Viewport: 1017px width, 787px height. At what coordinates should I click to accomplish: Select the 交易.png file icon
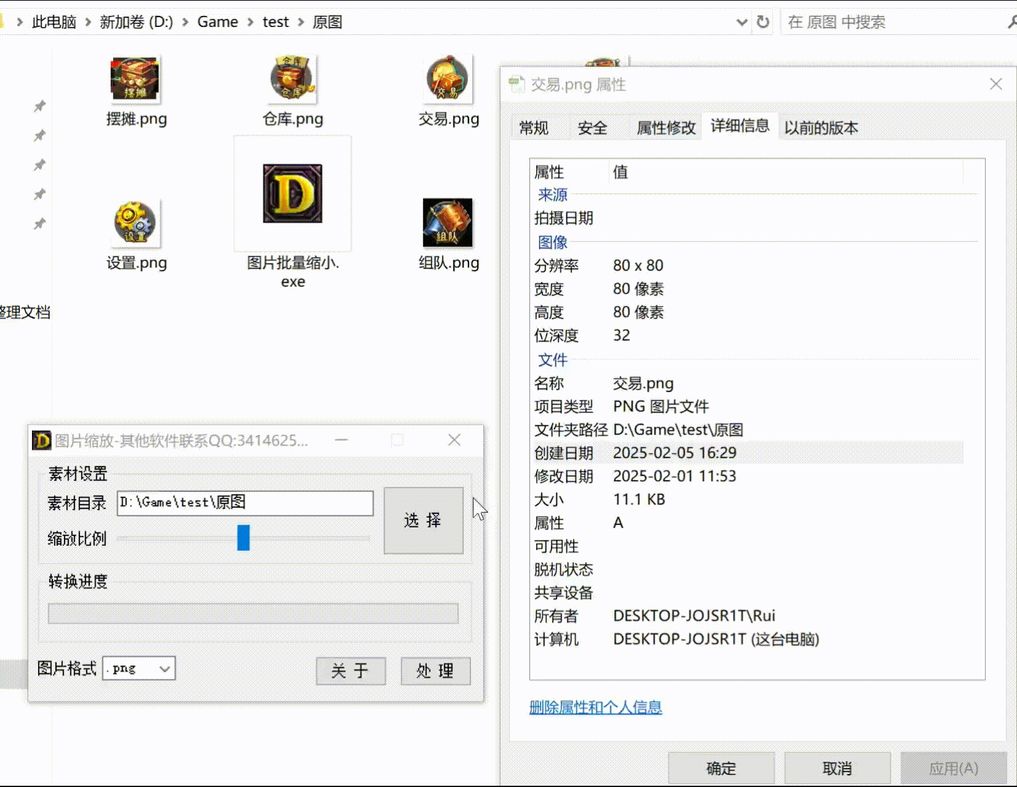tap(448, 79)
